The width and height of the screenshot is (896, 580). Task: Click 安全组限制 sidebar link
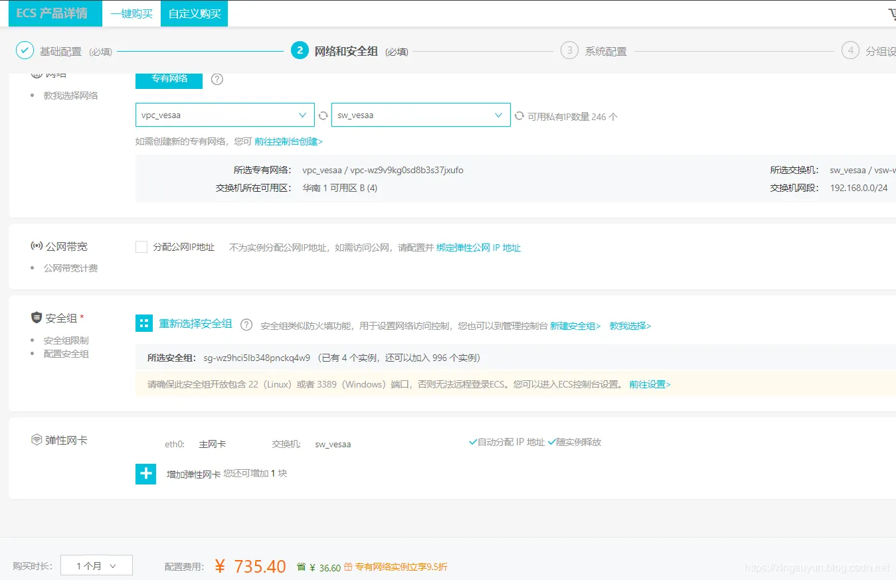coord(66,340)
